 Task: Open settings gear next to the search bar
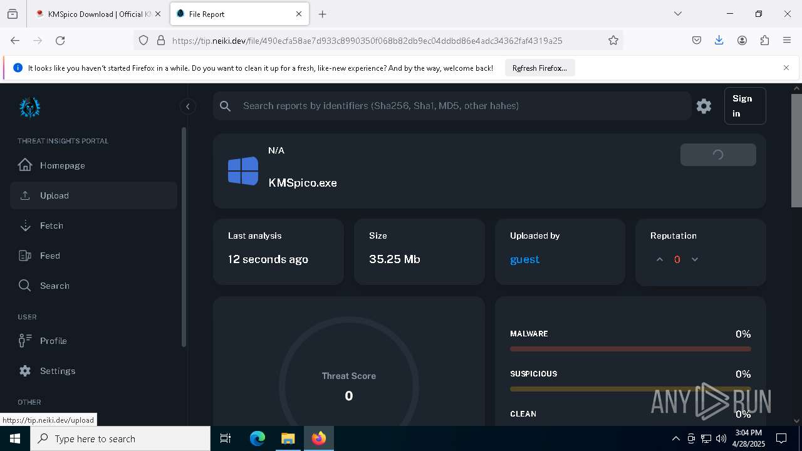pyautogui.click(x=704, y=106)
